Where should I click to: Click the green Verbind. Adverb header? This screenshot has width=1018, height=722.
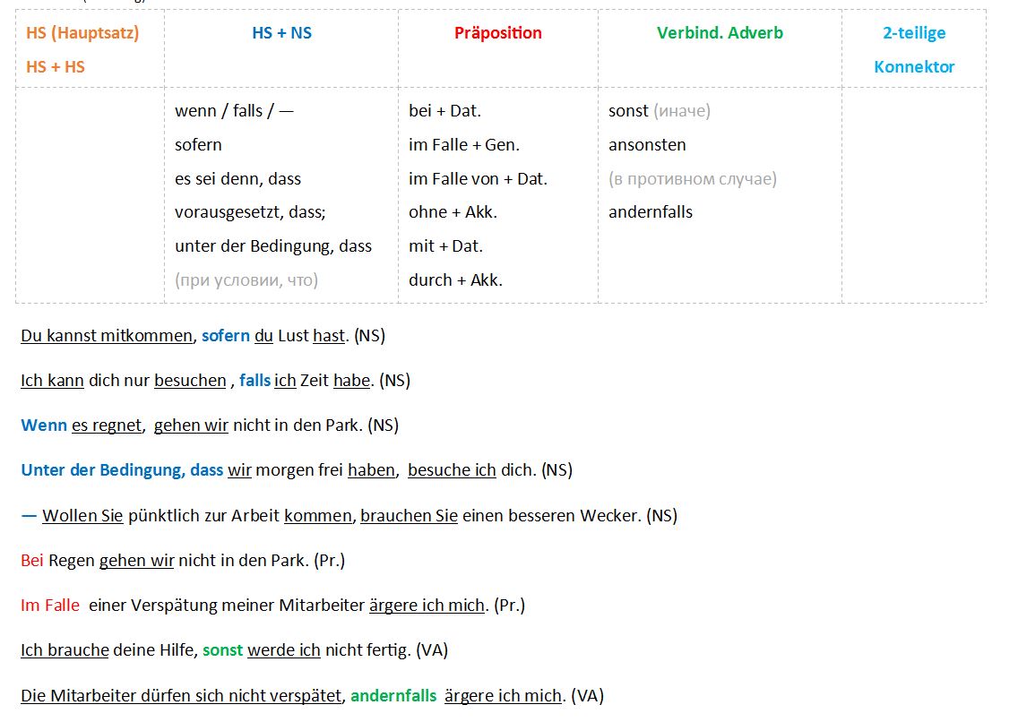pyautogui.click(x=720, y=33)
